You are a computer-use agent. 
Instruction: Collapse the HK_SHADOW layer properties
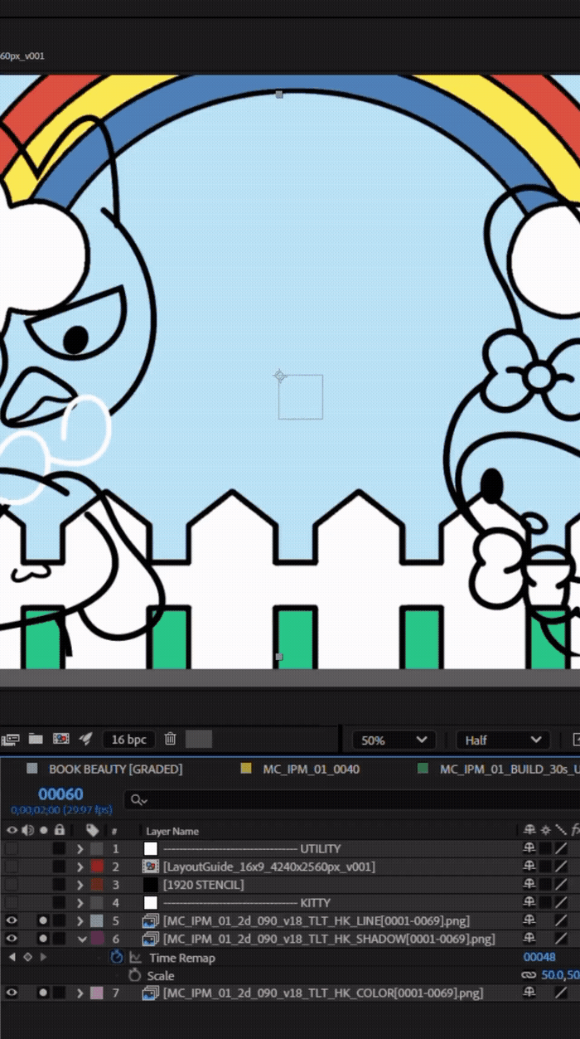pyautogui.click(x=80, y=939)
